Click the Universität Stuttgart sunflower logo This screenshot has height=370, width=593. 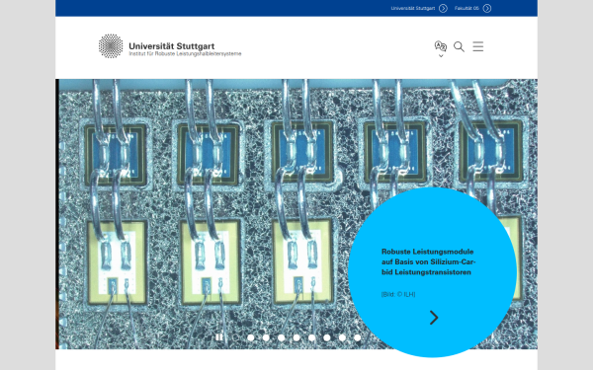click(x=111, y=46)
